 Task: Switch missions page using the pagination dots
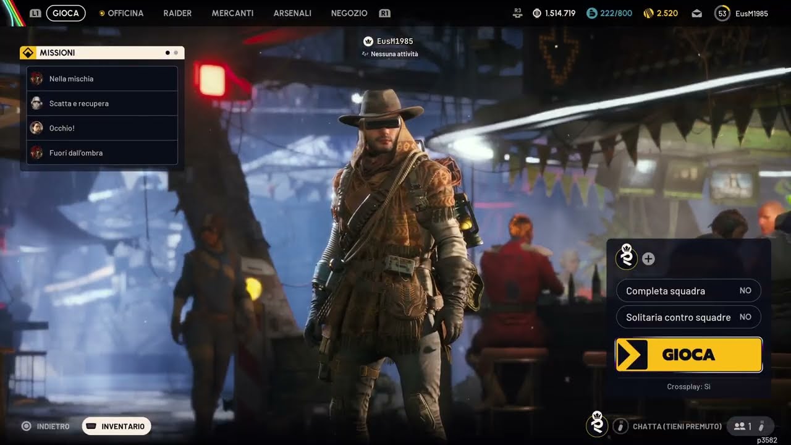click(172, 53)
